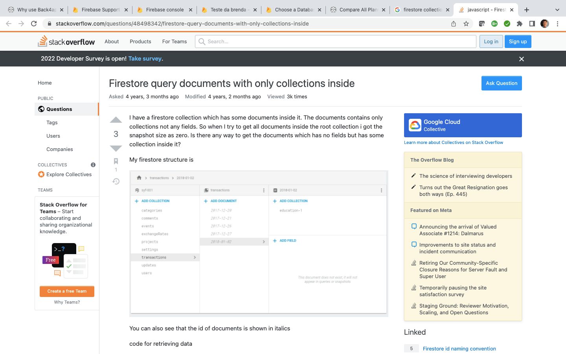Open the Products menu in the header

140,41
